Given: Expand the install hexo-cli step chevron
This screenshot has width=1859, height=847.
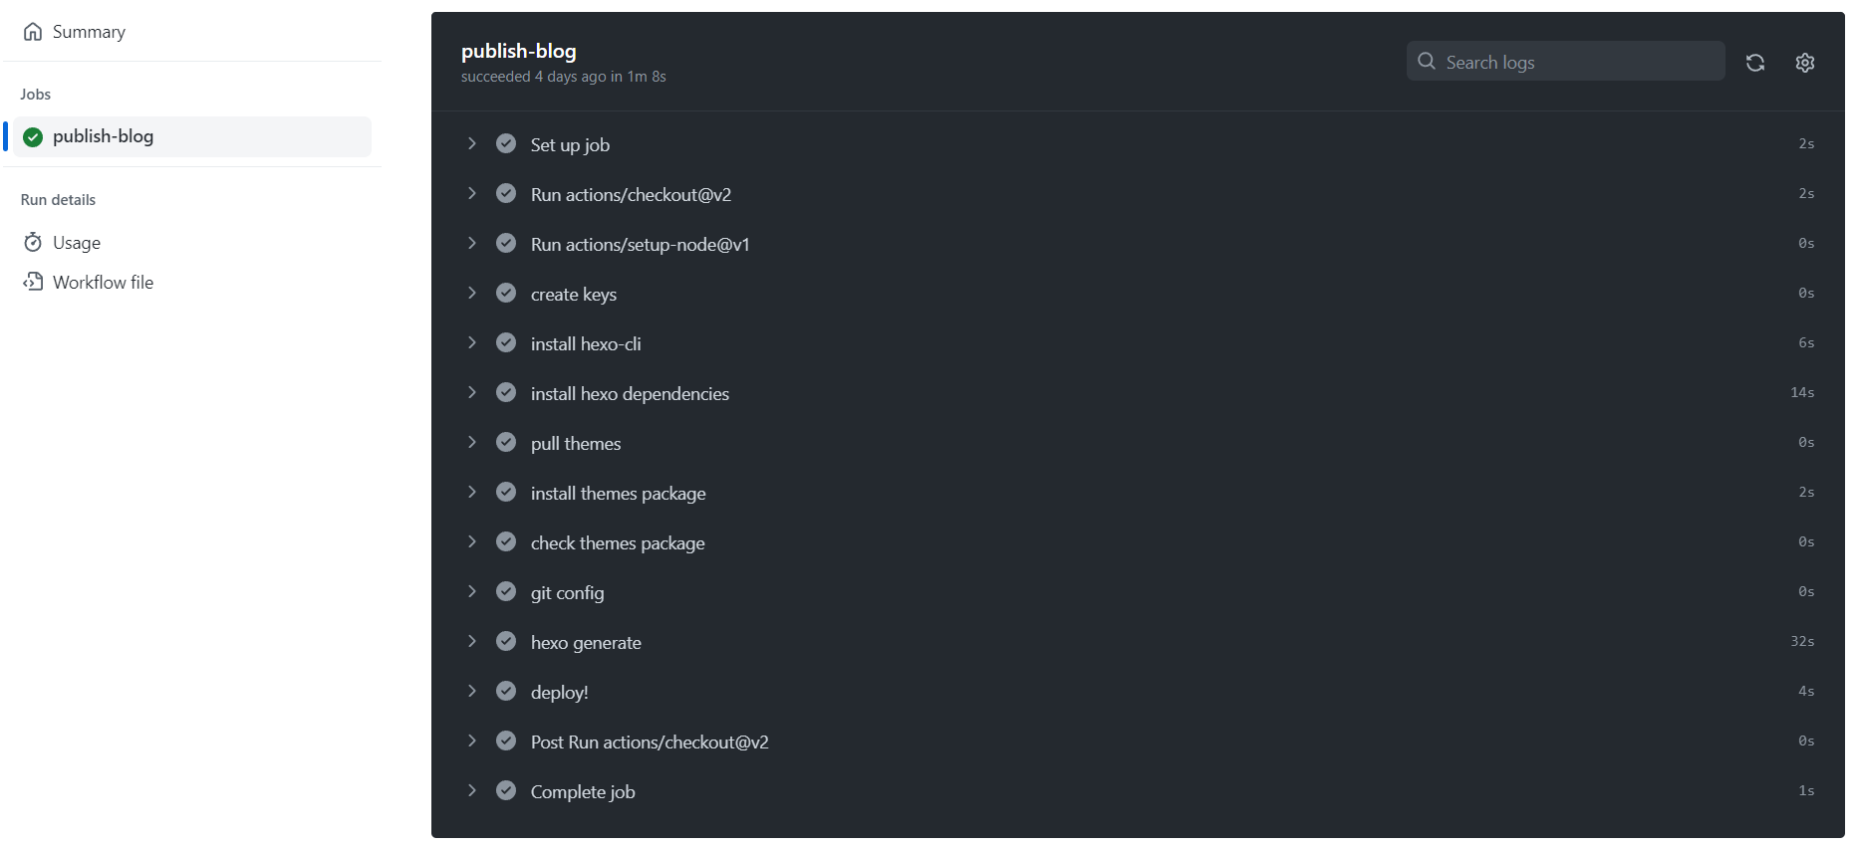Looking at the screenshot, I should click(x=472, y=343).
